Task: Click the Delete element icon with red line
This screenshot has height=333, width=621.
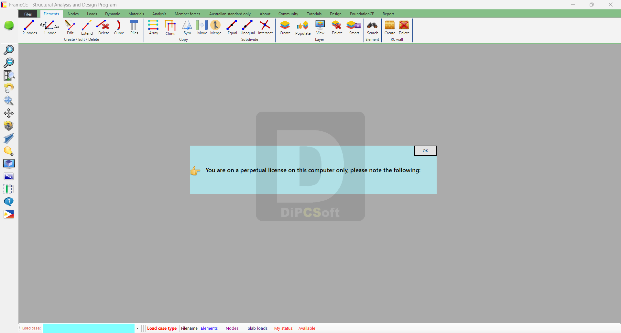Action: 103,27
